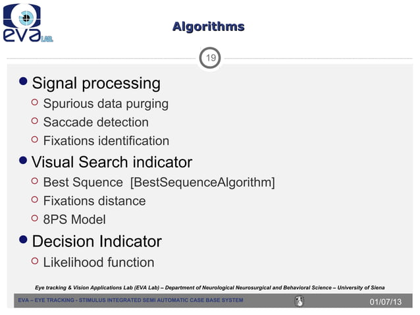Click the Fixations distance item
The height and width of the screenshot is (315, 420).
tap(94, 201)
